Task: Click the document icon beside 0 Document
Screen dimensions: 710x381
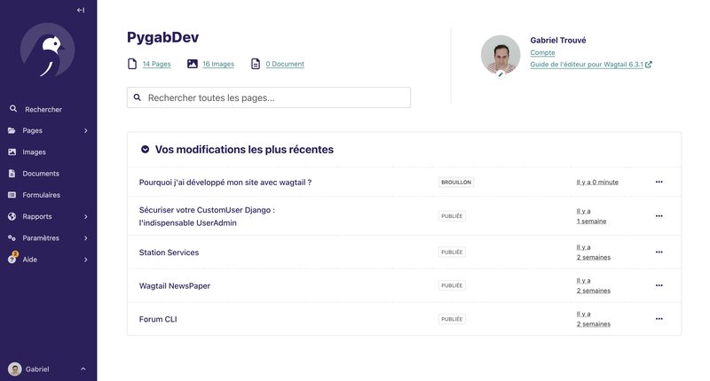Action: [256, 64]
